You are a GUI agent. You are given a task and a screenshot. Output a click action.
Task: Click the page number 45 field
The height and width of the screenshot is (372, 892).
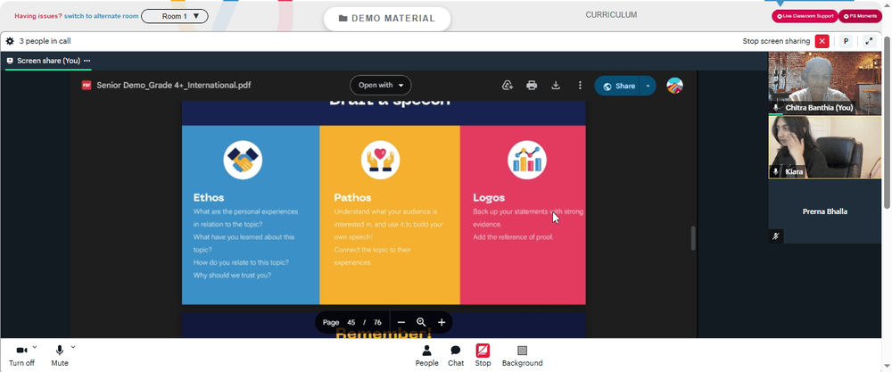(x=351, y=322)
